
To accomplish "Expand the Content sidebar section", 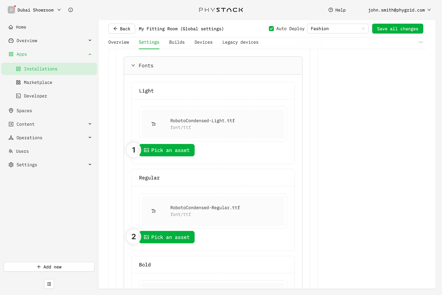I will (x=90, y=124).
